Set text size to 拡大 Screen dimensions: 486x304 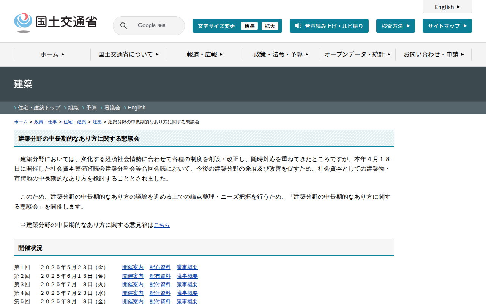coord(270,26)
